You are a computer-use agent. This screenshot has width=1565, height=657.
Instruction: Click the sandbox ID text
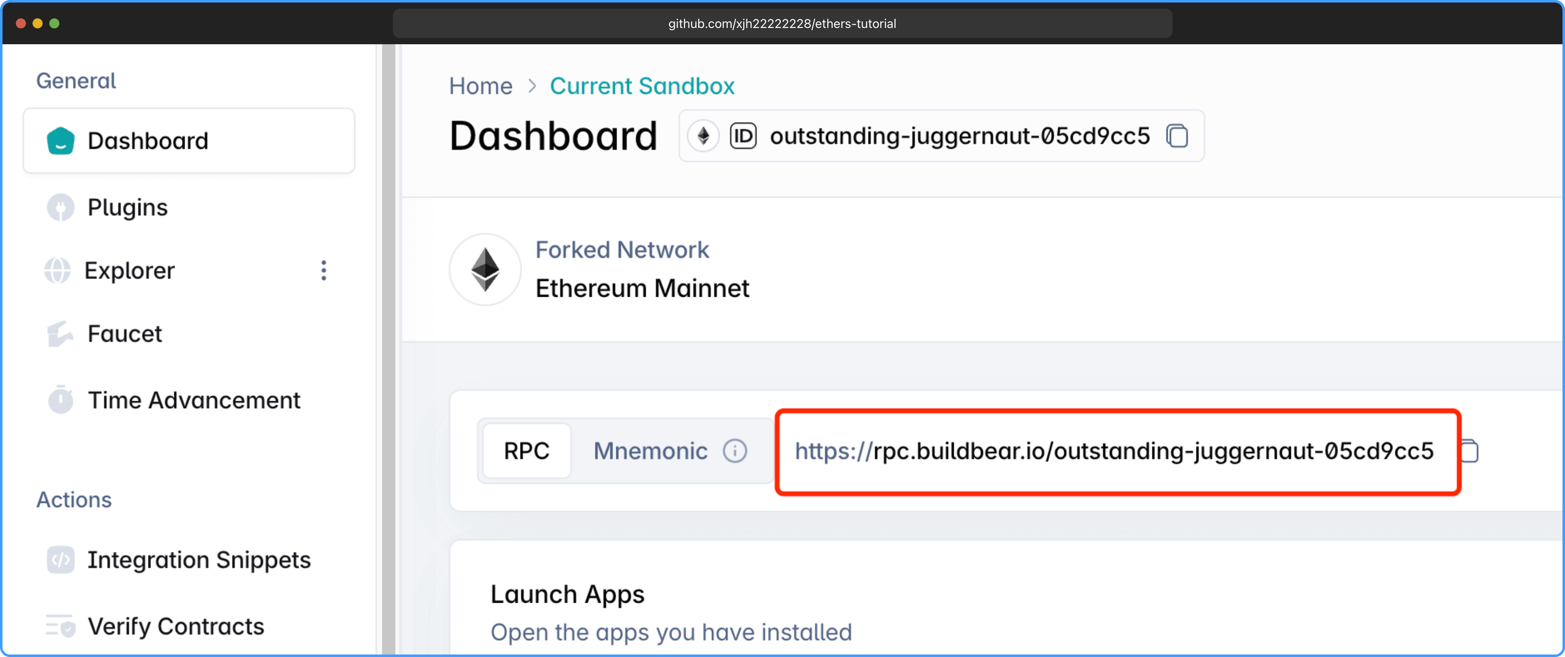pos(960,136)
